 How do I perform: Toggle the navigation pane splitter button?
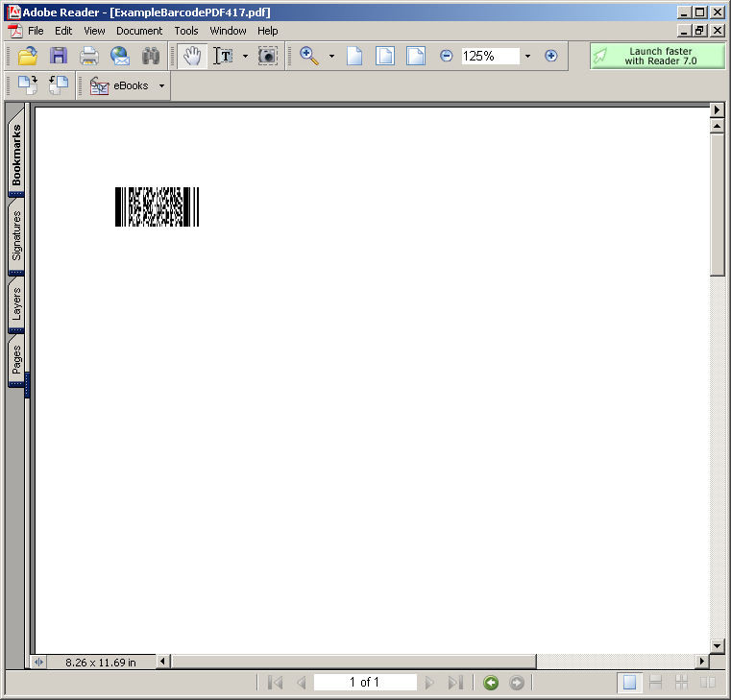[x=38, y=662]
